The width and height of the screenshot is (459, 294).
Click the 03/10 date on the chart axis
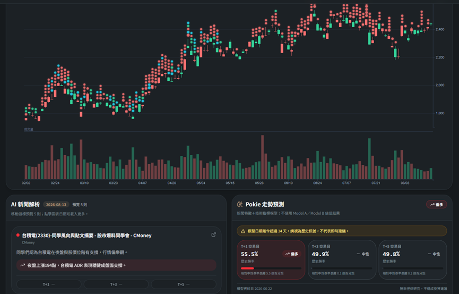click(x=84, y=183)
